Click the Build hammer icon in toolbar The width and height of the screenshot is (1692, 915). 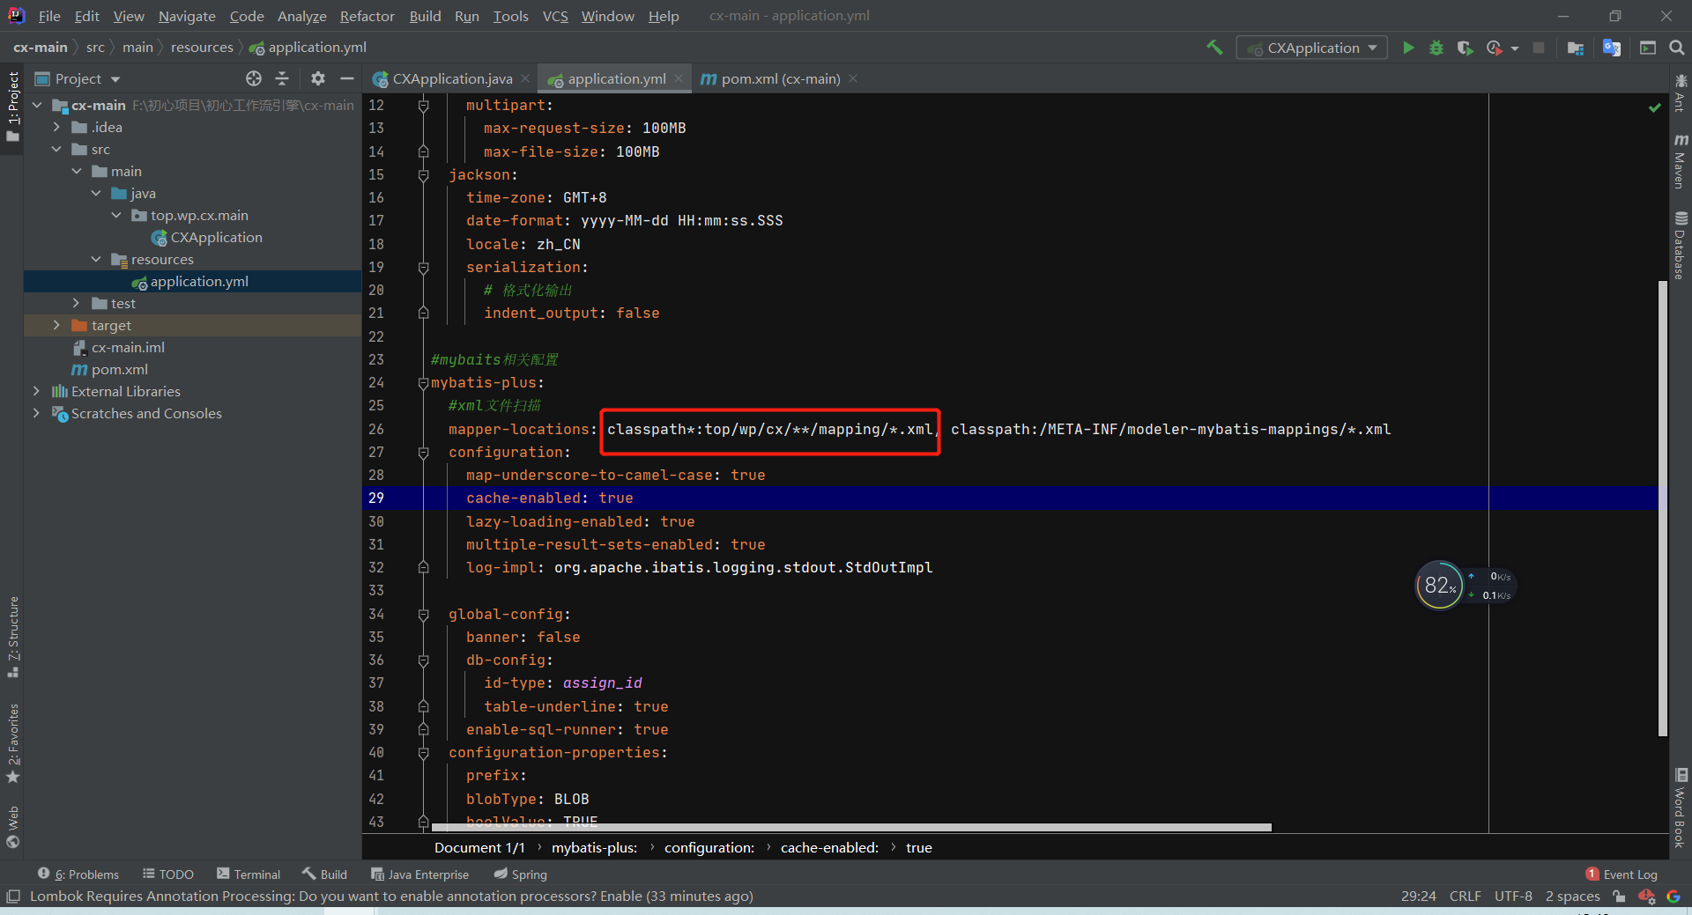(1213, 48)
